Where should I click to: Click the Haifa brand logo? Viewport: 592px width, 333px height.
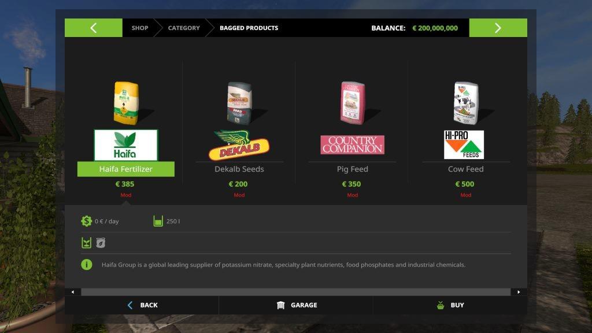tap(125, 145)
